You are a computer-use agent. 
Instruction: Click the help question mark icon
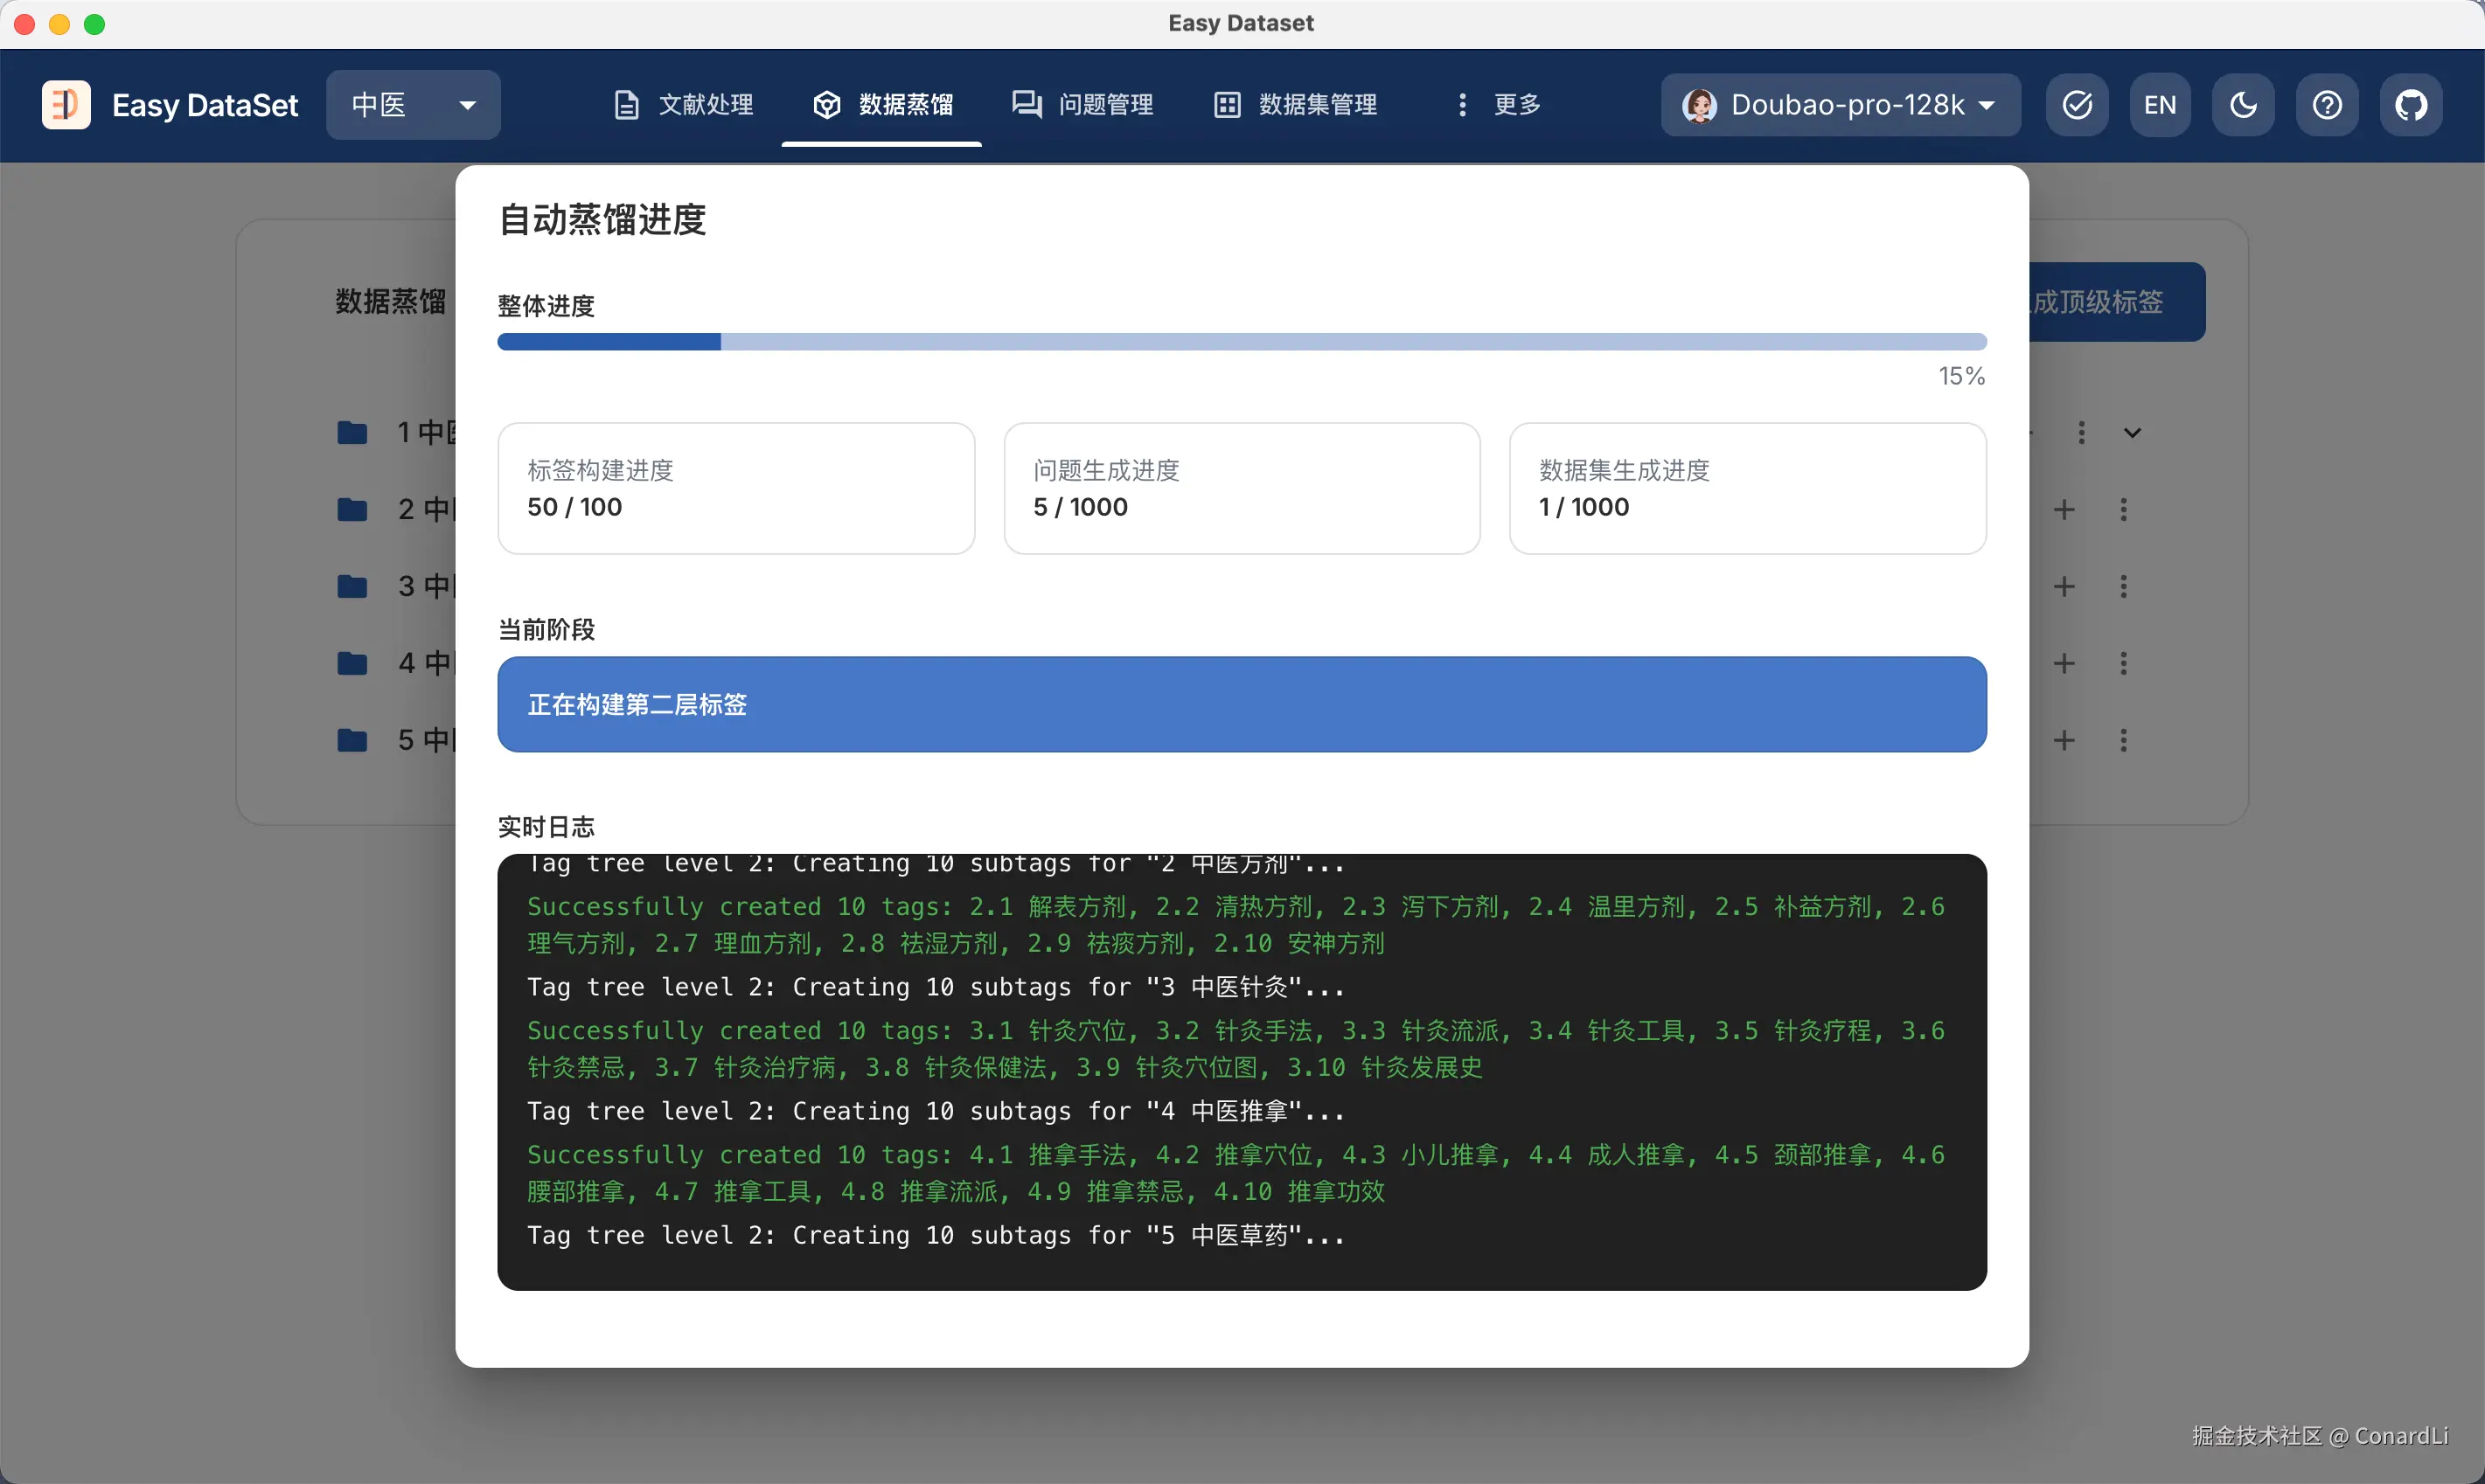[2327, 105]
